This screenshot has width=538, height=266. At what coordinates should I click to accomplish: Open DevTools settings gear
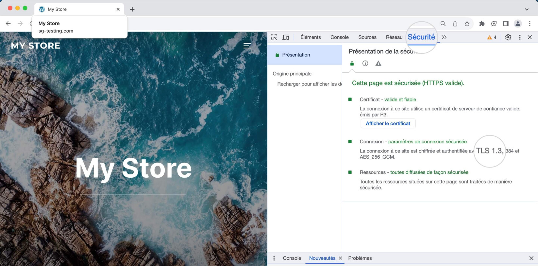[x=508, y=37]
